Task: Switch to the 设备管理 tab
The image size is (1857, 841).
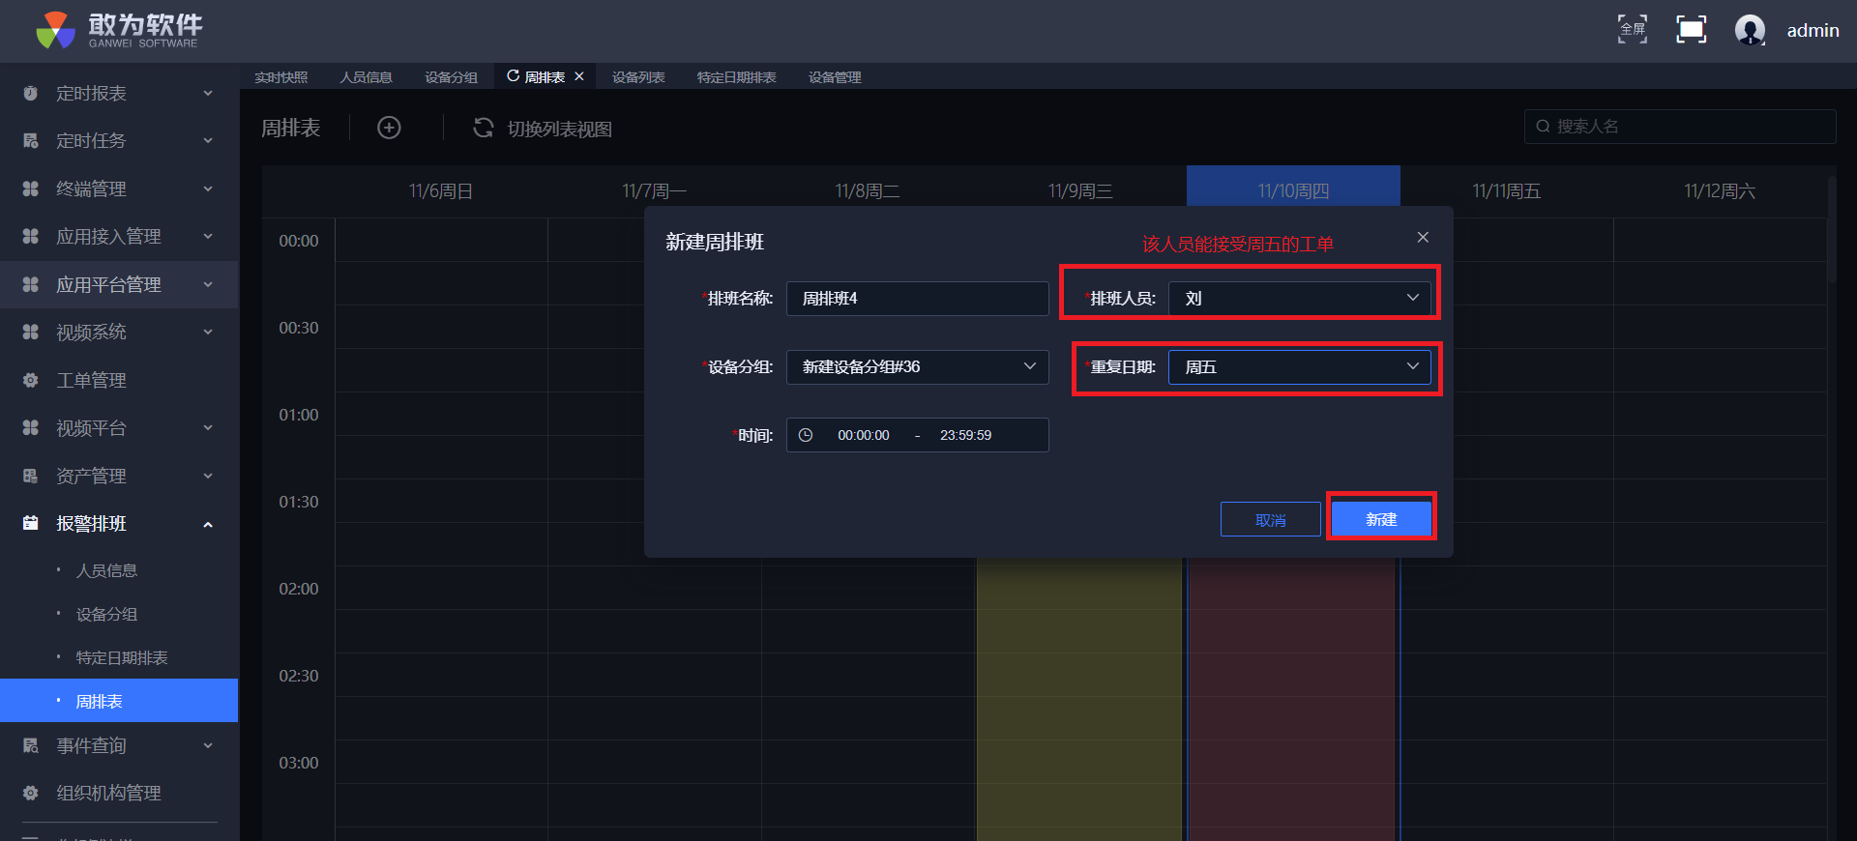Action: pyautogui.click(x=835, y=77)
